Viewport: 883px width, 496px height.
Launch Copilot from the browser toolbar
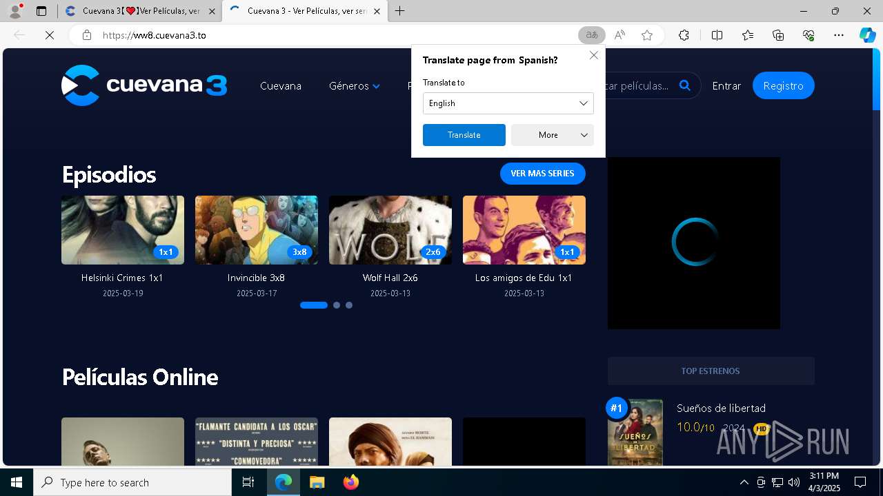(867, 35)
